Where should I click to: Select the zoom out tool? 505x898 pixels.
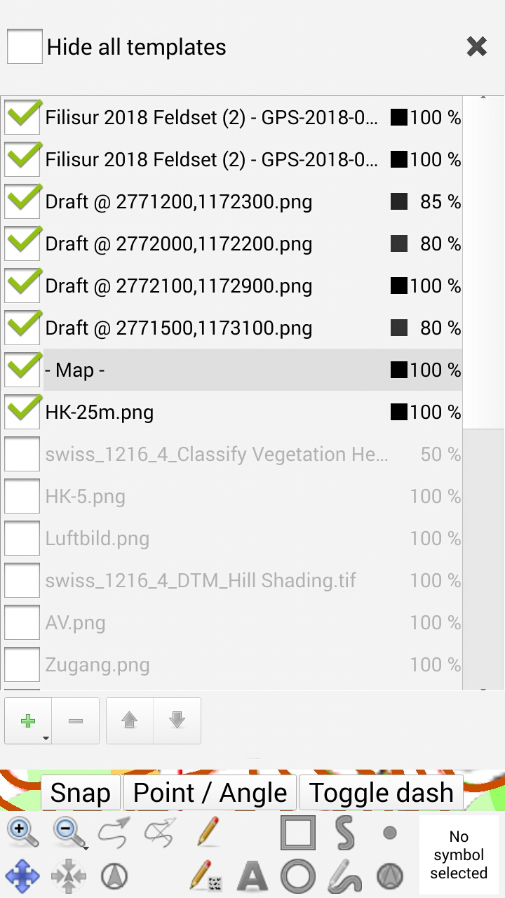coord(67,831)
